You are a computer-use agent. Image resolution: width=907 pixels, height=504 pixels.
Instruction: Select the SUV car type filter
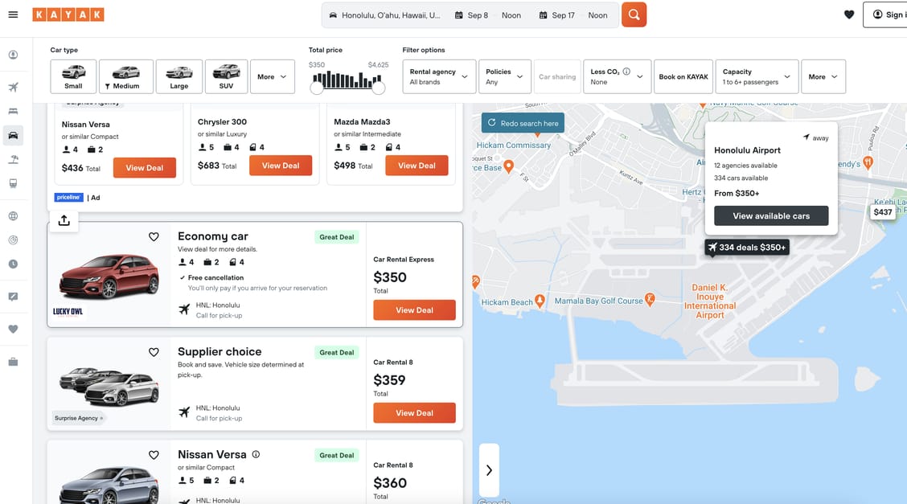pos(226,76)
